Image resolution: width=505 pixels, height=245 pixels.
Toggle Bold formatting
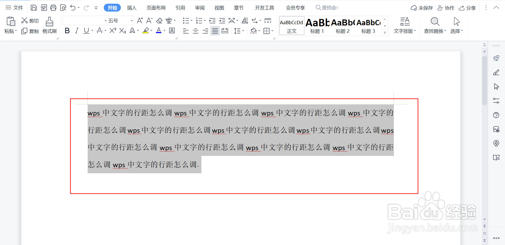[x=67, y=31]
